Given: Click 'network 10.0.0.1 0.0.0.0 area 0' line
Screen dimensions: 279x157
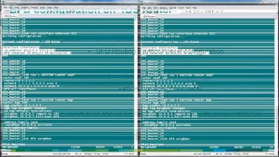Looking at the screenshot, I should coord(31,86).
